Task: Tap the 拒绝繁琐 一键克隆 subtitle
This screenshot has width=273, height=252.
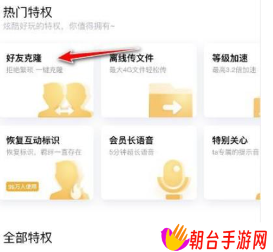Action: 34,70
